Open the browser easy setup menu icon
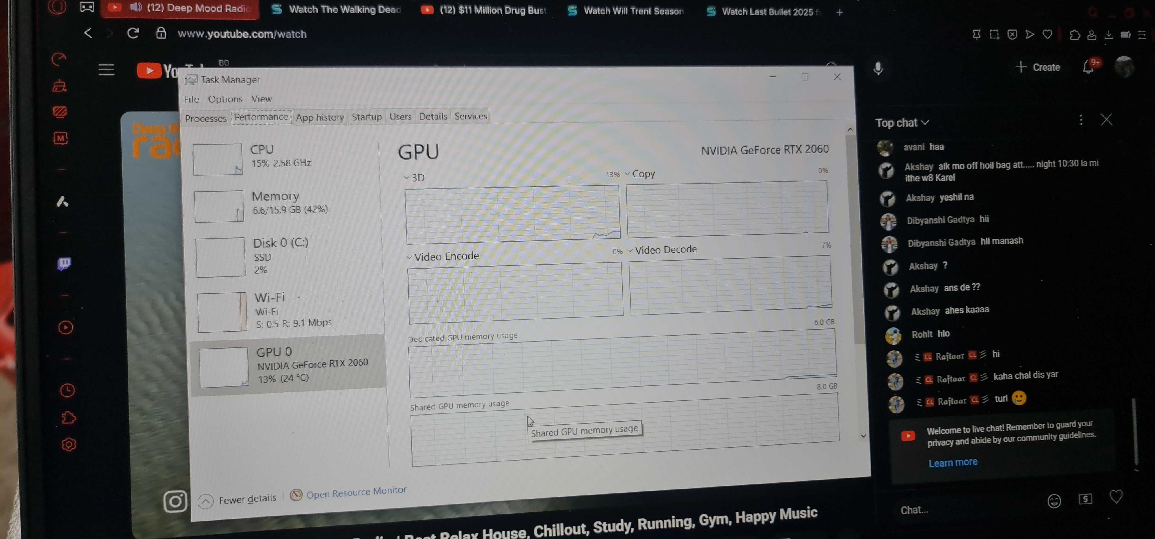This screenshot has width=1155, height=539. coord(1141,35)
